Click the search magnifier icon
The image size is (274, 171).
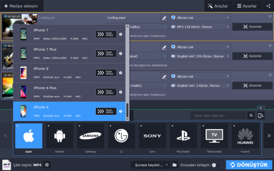[x=251, y=116]
